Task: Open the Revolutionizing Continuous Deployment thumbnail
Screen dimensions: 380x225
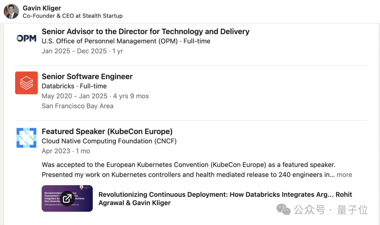Action: click(x=67, y=198)
